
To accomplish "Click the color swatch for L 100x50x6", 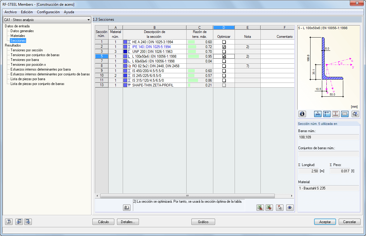I will click(x=125, y=56).
